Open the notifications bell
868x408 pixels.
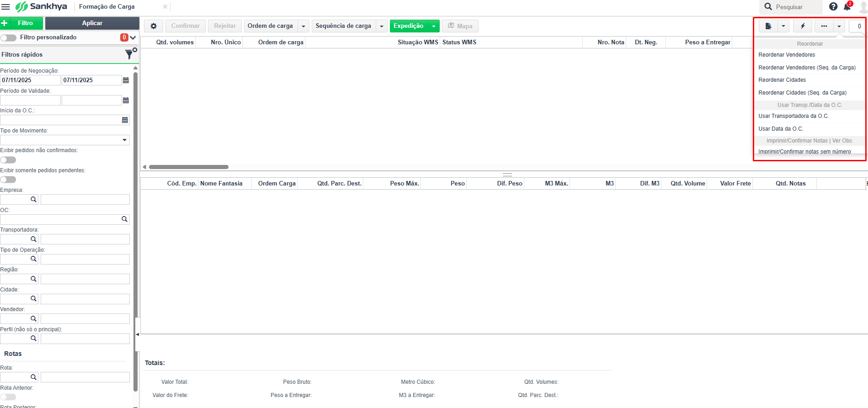(847, 6)
